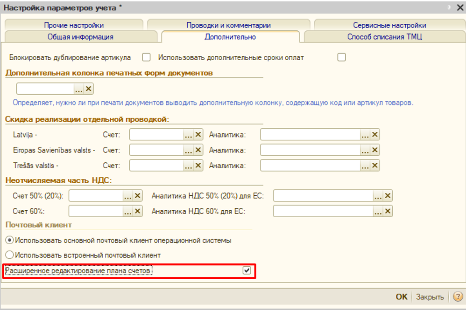466x310 pixels.
Task: Clear the Счет 60% field with X
Action: tap(137, 211)
